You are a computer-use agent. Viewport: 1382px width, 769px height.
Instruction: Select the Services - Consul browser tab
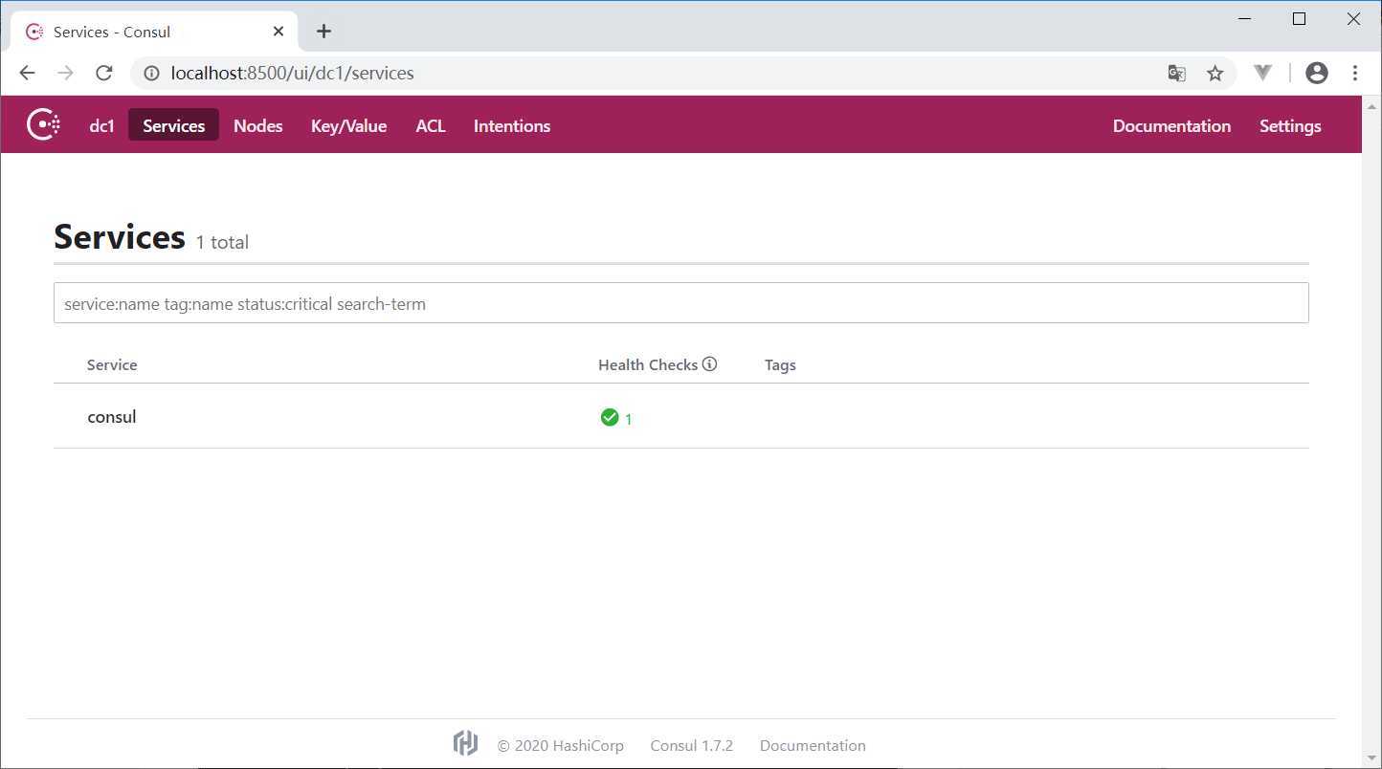(x=154, y=32)
